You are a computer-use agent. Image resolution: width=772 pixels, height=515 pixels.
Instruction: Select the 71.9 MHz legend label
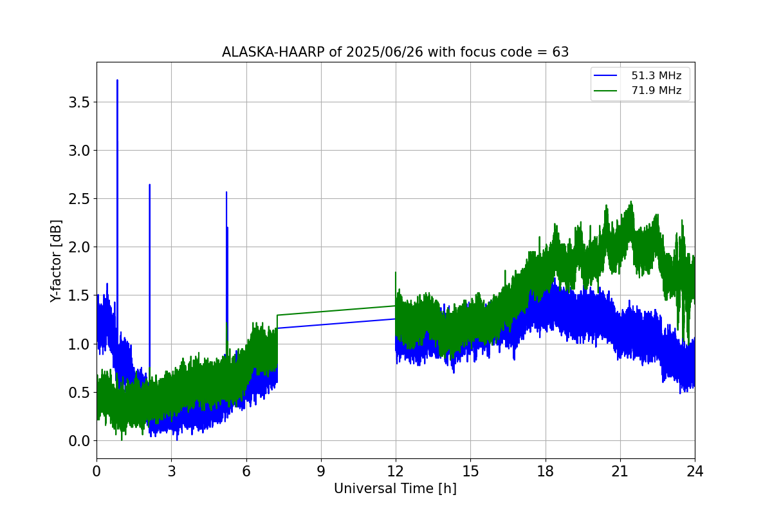(x=656, y=91)
